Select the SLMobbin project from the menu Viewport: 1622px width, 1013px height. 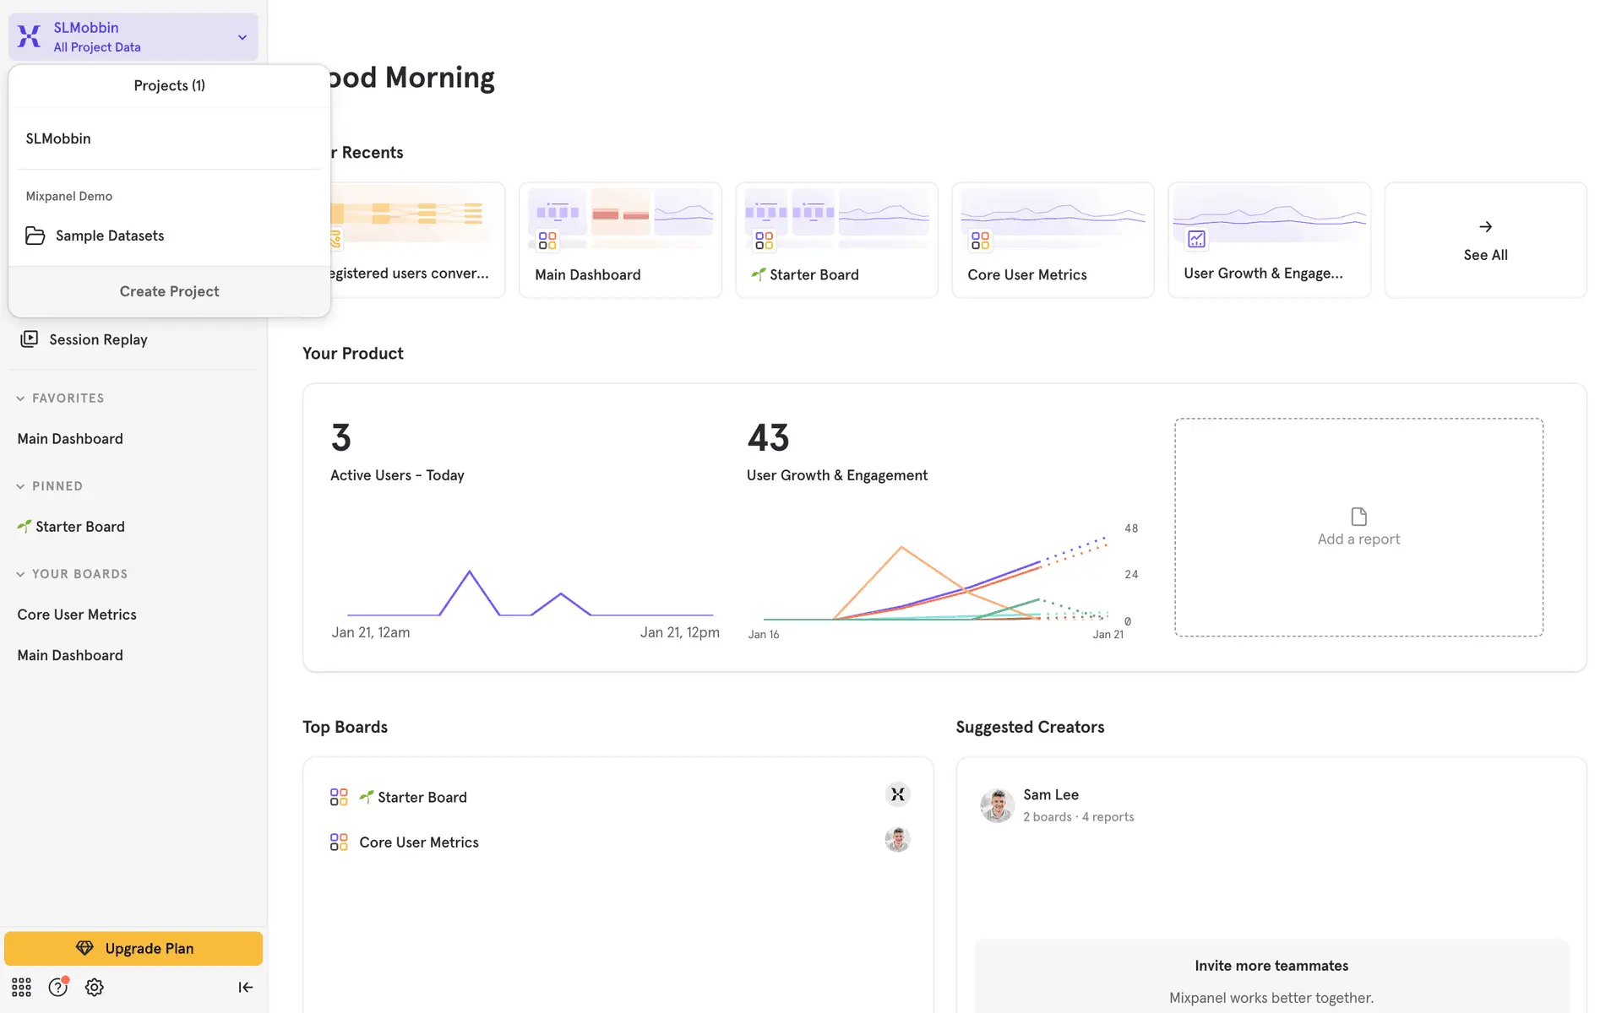58,138
